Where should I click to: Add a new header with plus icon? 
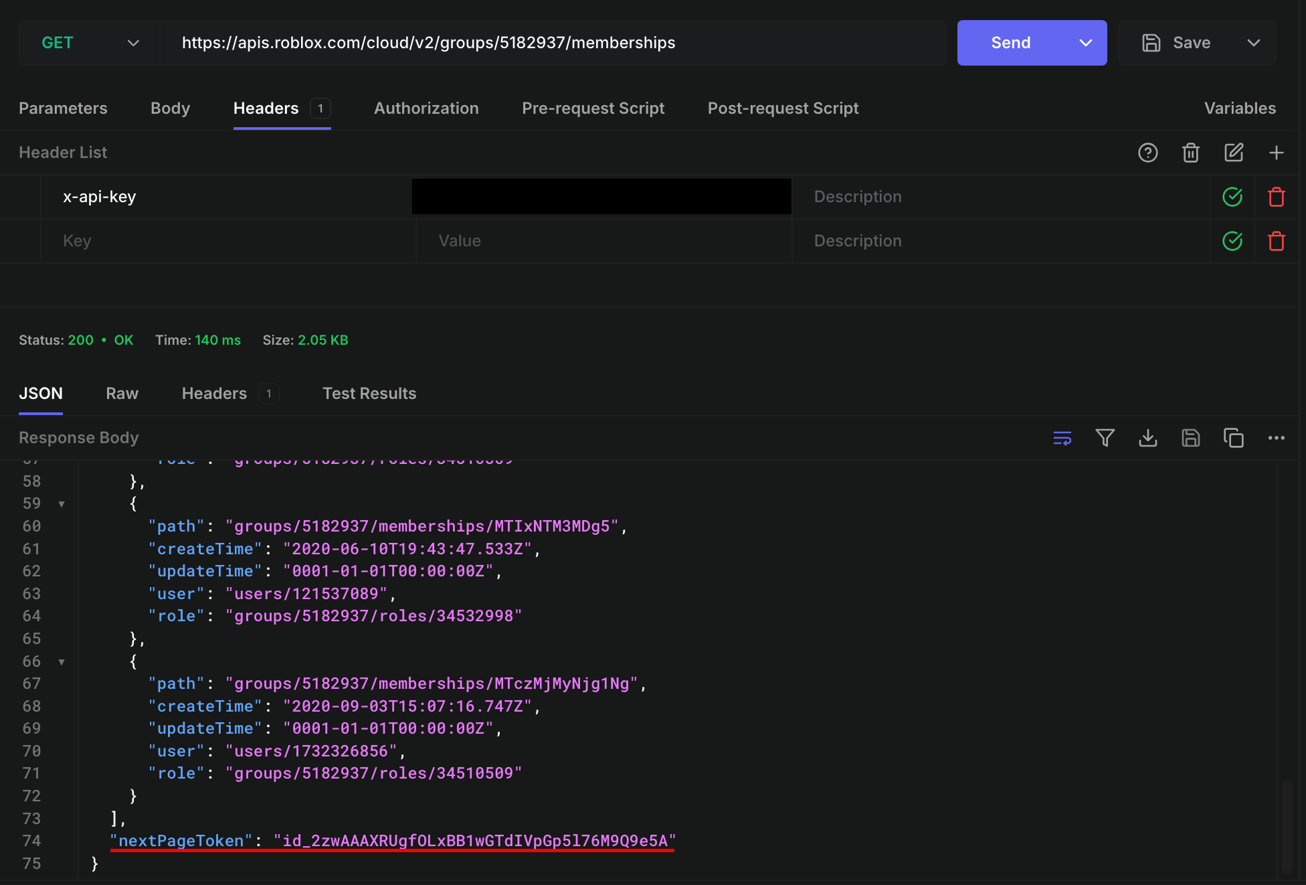[x=1276, y=153]
